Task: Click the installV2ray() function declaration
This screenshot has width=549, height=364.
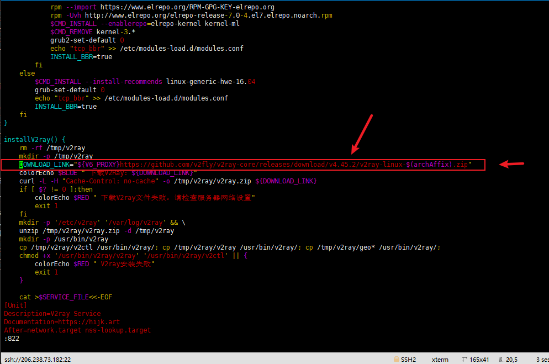Action: coord(34,140)
